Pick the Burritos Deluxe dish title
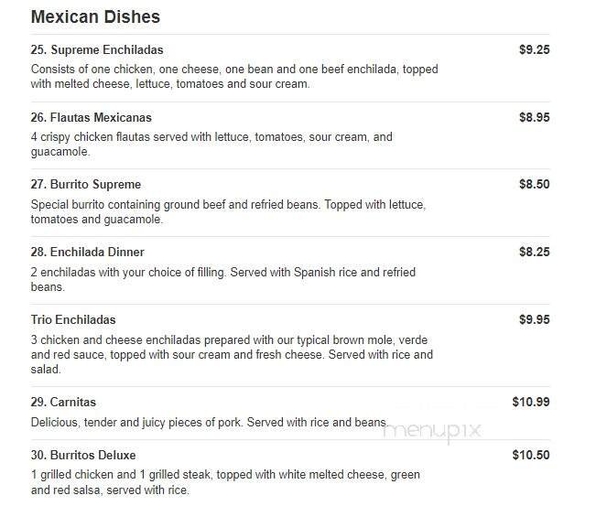 click(x=83, y=456)
